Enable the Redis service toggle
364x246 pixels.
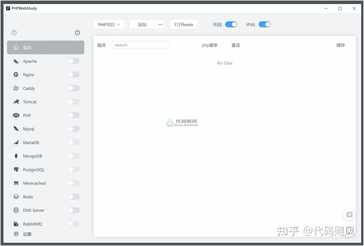(x=74, y=196)
